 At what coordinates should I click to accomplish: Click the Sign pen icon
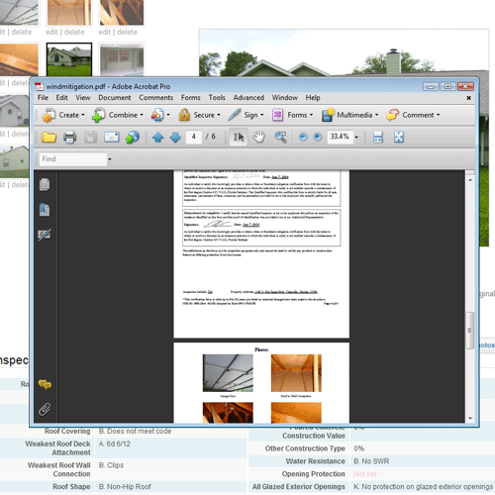pos(234,115)
